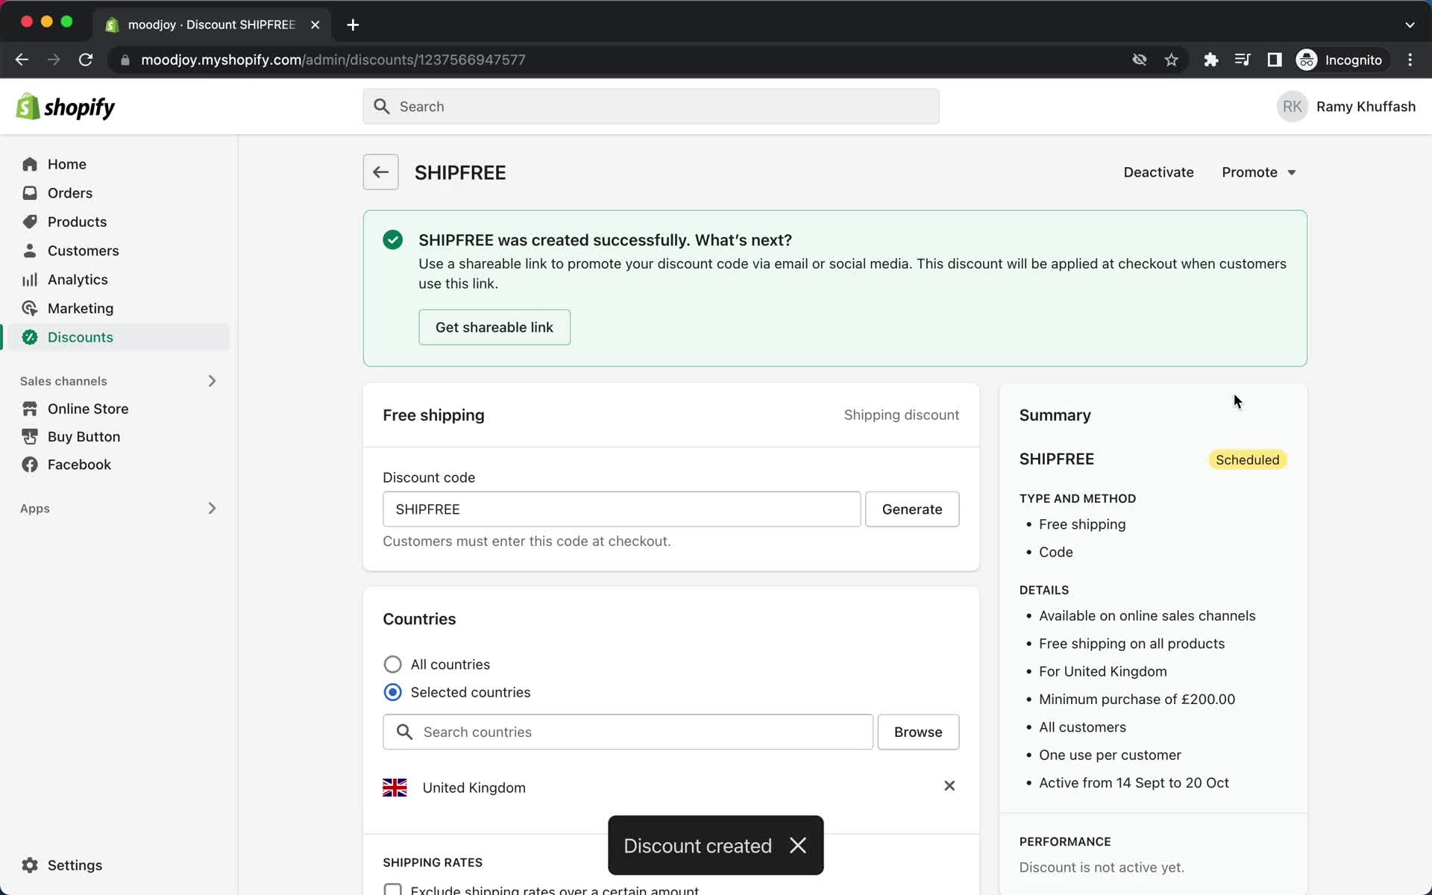This screenshot has width=1432, height=895.
Task: Expand the Apps sidebar section
Action: coord(213,507)
